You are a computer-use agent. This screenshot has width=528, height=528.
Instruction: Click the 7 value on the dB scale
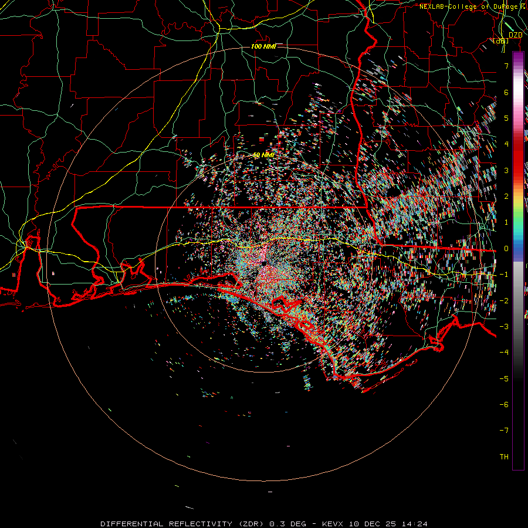pos(506,66)
